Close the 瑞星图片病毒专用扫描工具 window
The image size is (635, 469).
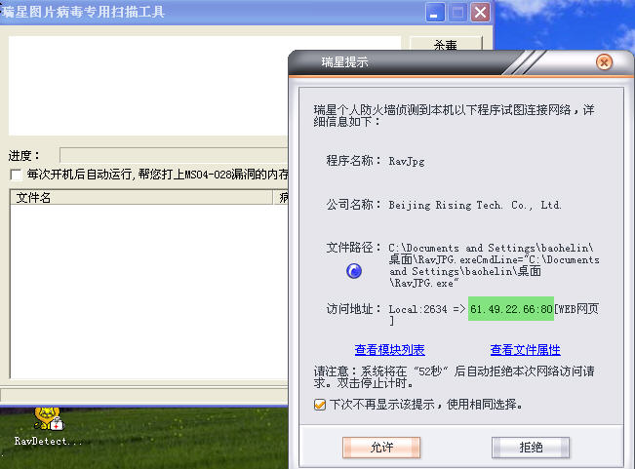coord(480,13)
